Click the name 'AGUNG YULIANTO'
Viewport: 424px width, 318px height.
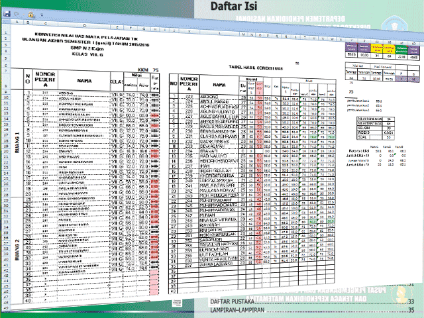pos(217,112)
